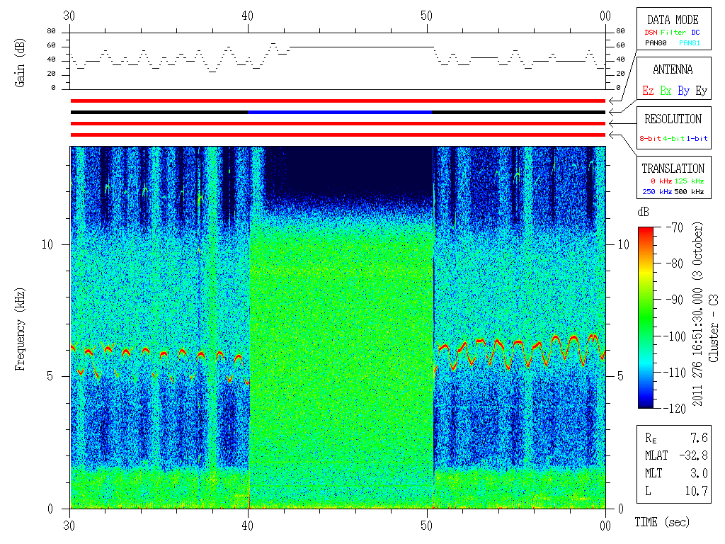Select the PAN80 label
This screenshot has width=725, height=544.
[656, 43]
